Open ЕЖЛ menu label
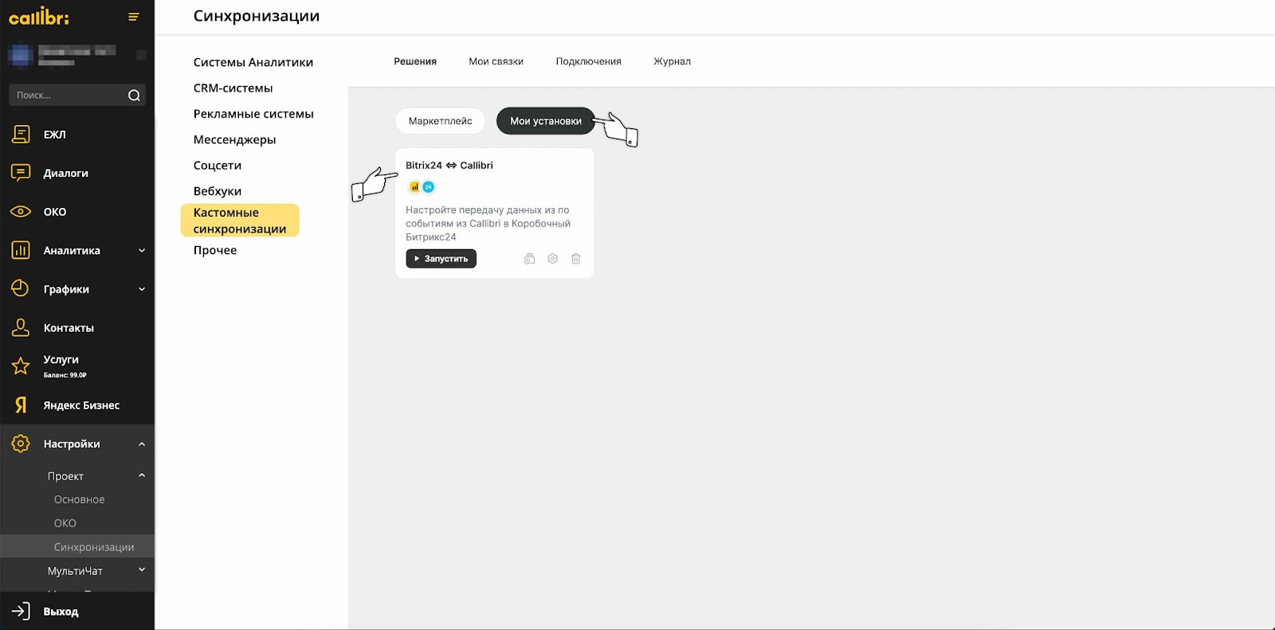 pyautogui.click(x=54, y=135)
